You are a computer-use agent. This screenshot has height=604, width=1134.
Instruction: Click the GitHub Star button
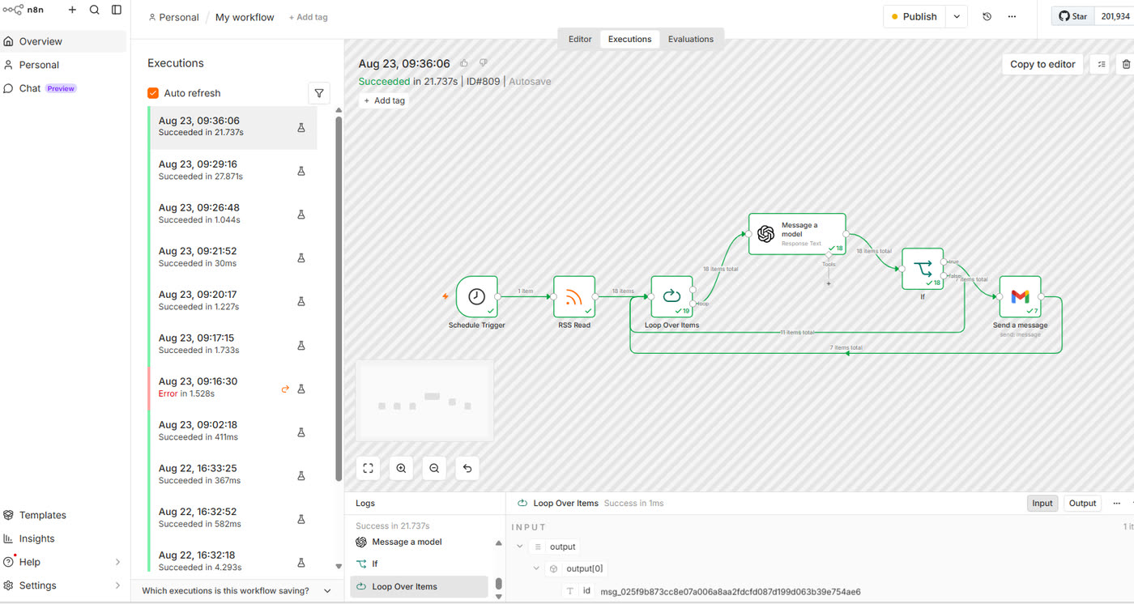tap(1074, 16)
